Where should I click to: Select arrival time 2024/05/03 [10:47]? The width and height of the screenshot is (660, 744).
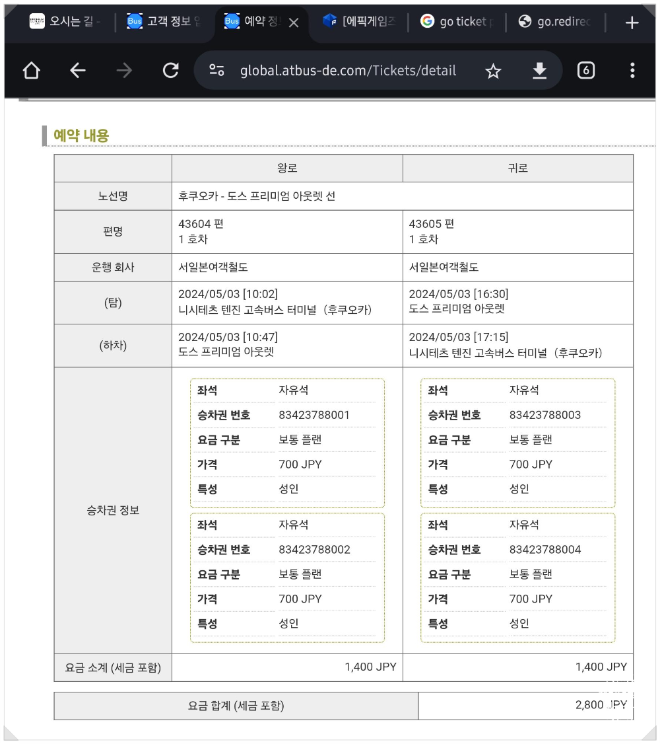click(x=228, y=337)
